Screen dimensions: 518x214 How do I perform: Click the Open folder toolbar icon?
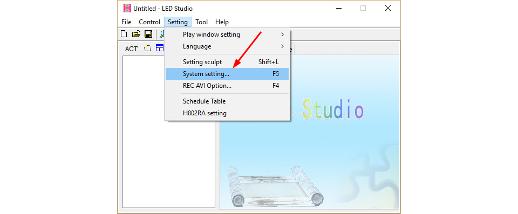click(136, 33)
